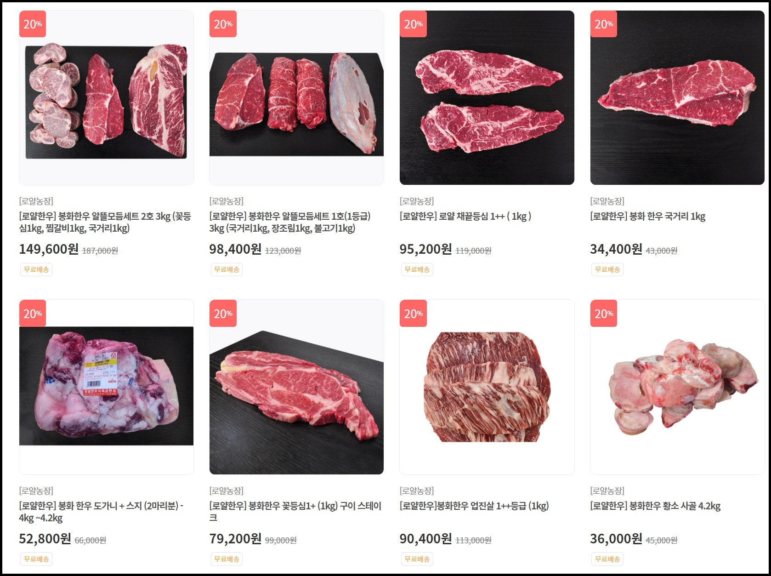Open the 업진살 1++등급 (1kg) title link
Image resolution: width=771 pixels, height=576 pixels.
click(x=474, y=506)
